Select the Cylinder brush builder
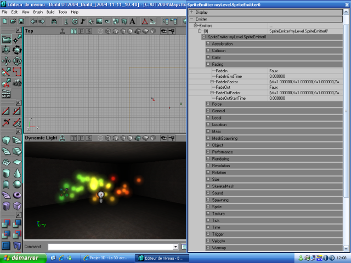This screenshot has height=263, width=351. (x=6, y=173)
